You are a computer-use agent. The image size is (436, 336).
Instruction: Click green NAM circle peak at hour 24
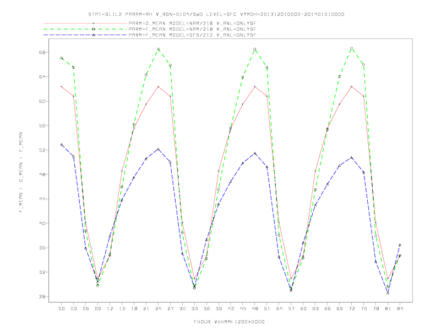(158, 49)
